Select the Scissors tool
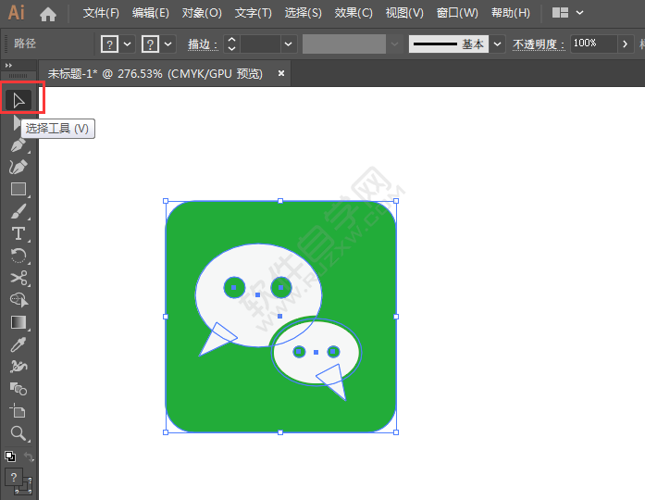Screen dimensions: 645x500 (19, 278)
